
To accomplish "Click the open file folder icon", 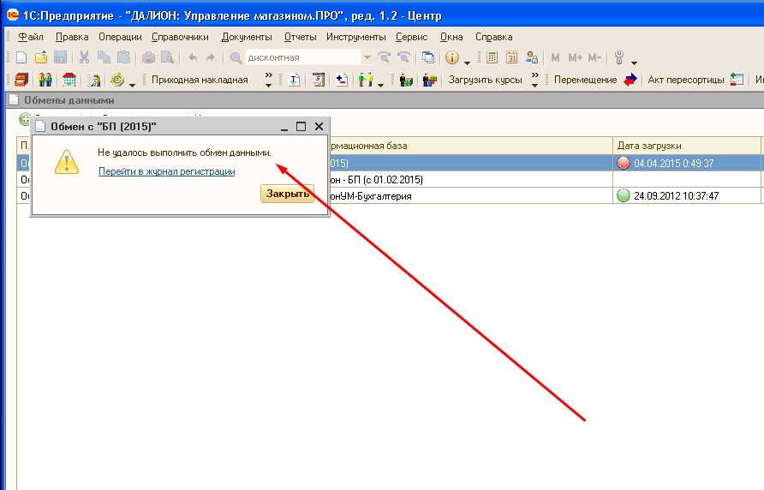I will point(40,57).
